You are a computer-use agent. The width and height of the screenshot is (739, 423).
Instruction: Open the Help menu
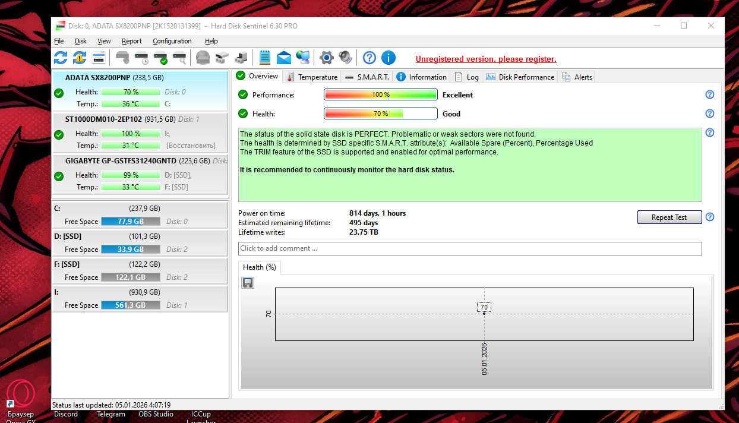211,41
